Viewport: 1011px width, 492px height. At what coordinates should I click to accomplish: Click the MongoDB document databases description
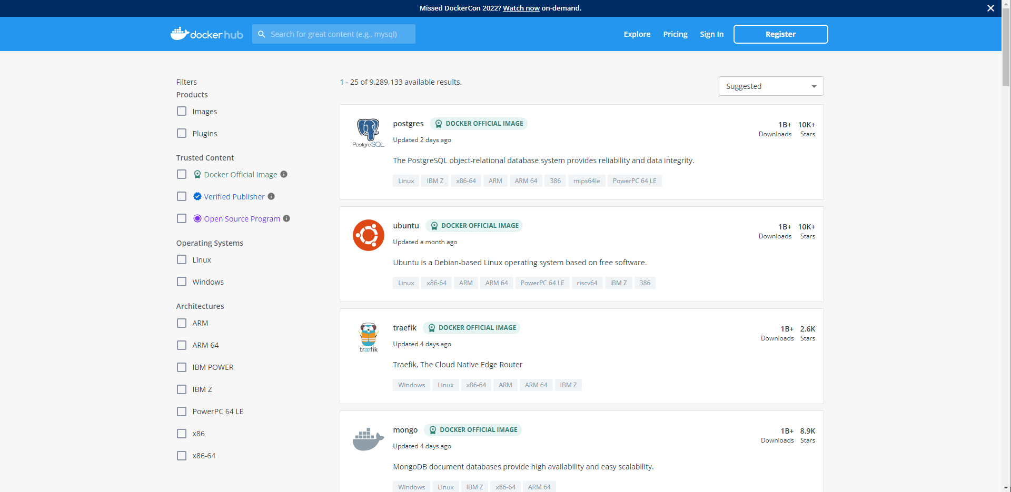[x=523, y=467]
